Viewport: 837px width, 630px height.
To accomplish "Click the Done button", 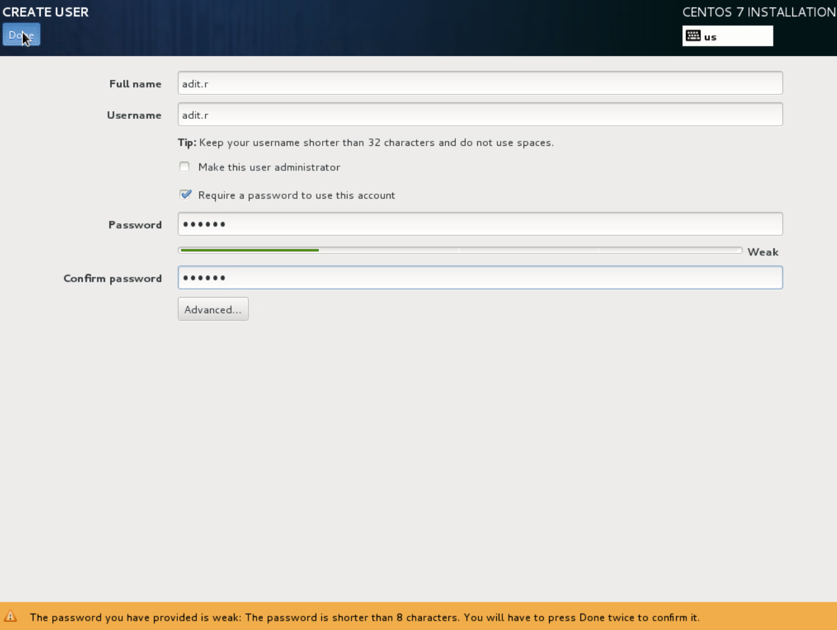I will point(21,35).
